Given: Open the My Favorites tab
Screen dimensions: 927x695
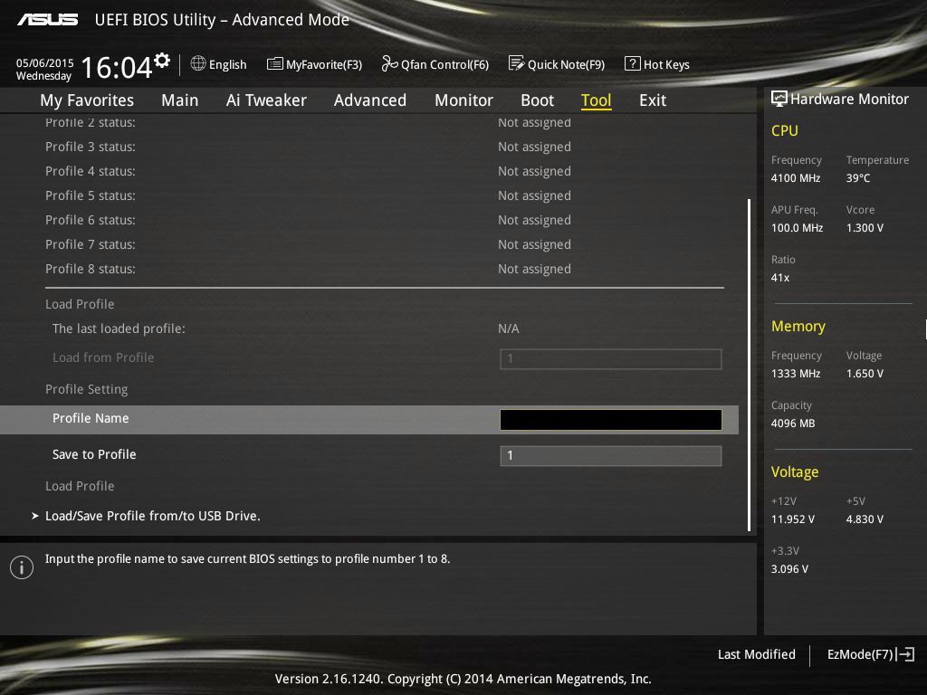Looking at the screenshot, I should pyautogui.click(x=87, y=100).
